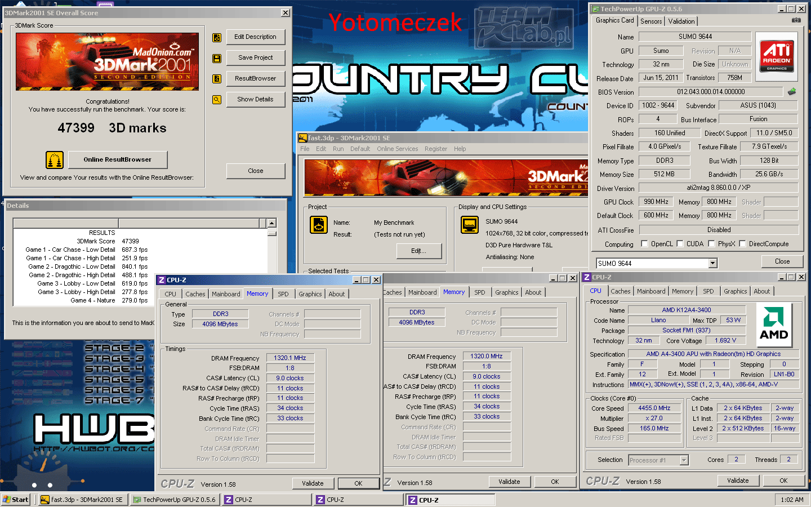This screenshot has height=507, width=811.
Task: Click the system clock showing 1:02 AM
Action: click(792, 500)
